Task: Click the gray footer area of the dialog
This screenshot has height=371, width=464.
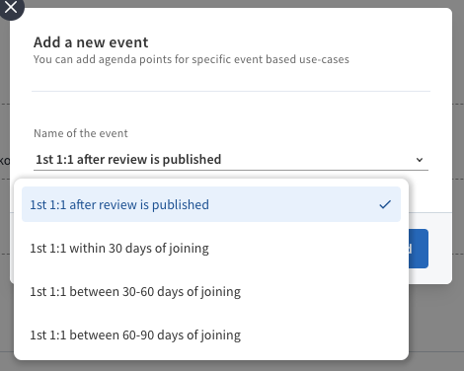Action: pyautogui.click(x=430, y=274)
